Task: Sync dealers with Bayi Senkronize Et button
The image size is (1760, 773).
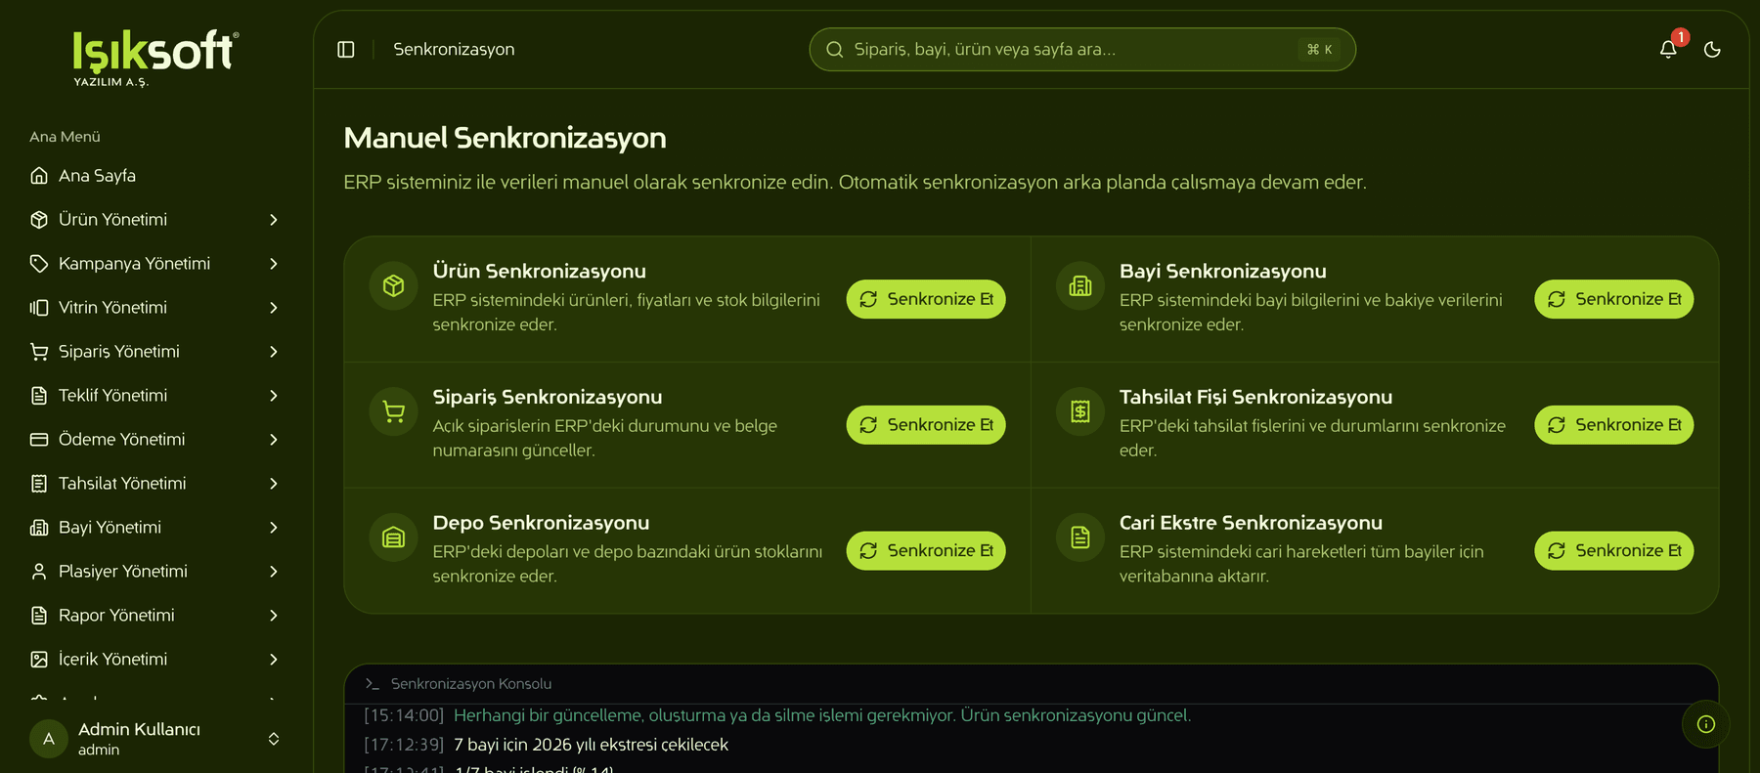Action: pyautogui.click(x=1614, y=299)
